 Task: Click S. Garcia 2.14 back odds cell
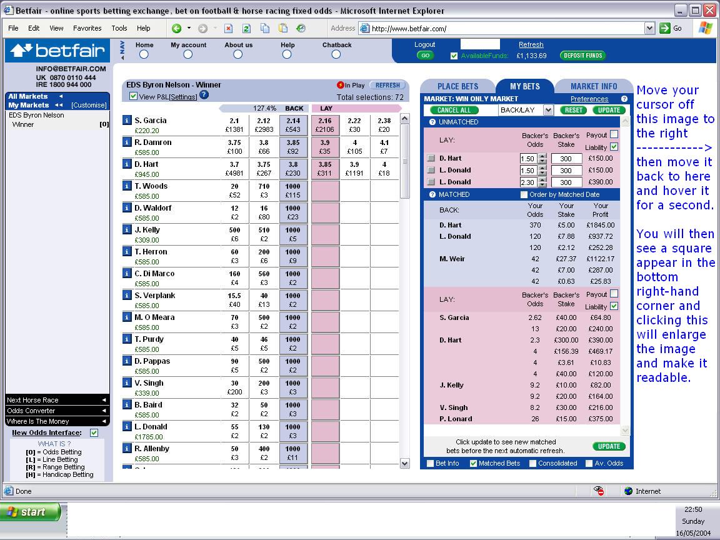(x=293, y=125)
